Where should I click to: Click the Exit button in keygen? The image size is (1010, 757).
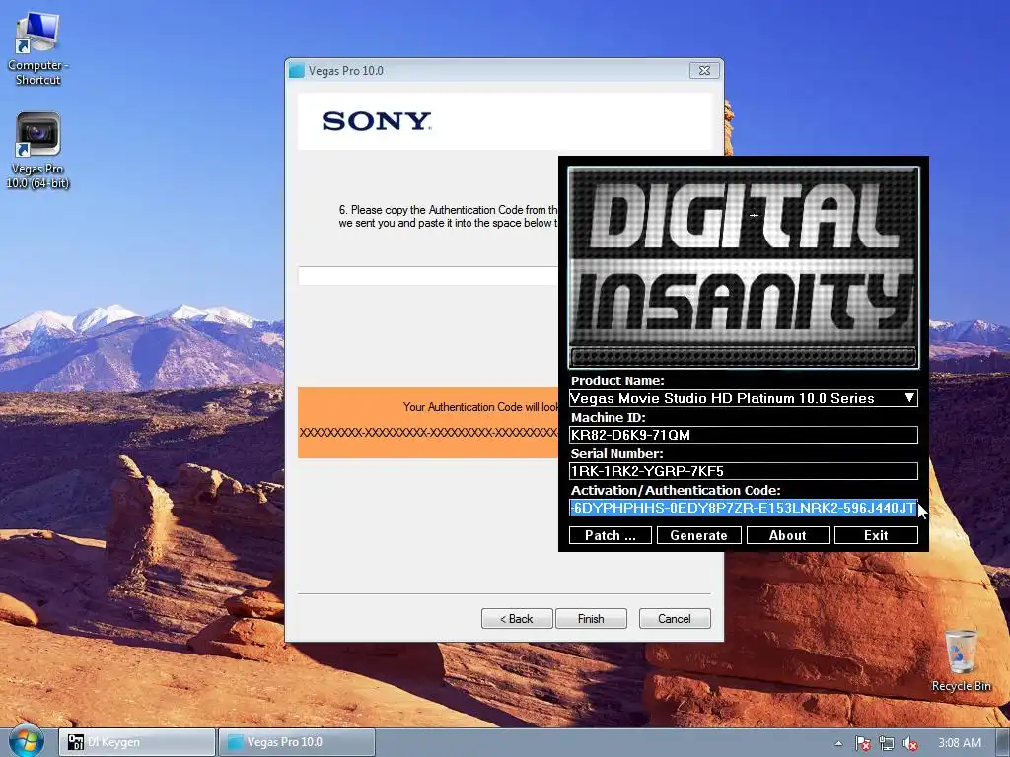pyautogui.click(x=876, y=535)
